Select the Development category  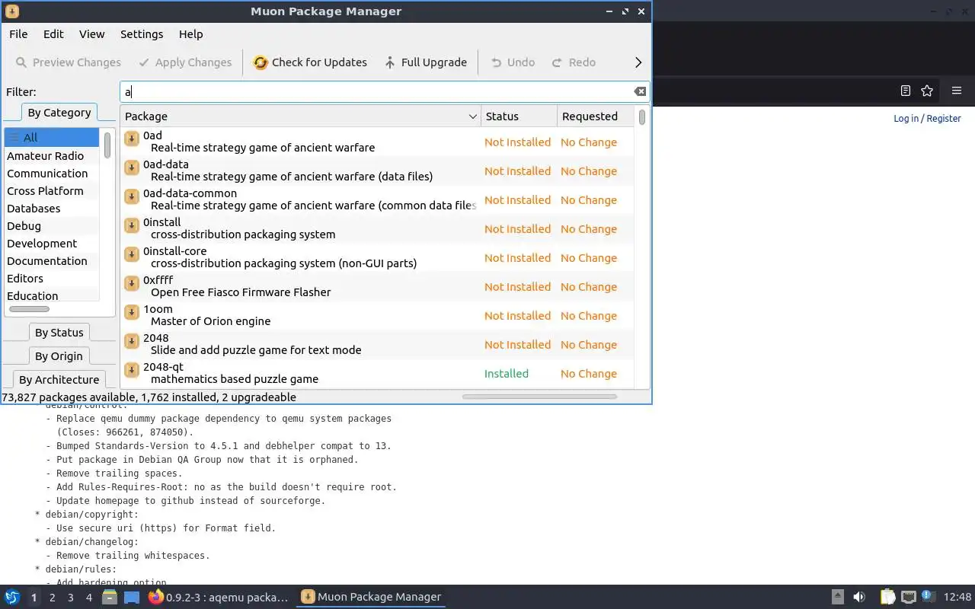pos(52,244)
